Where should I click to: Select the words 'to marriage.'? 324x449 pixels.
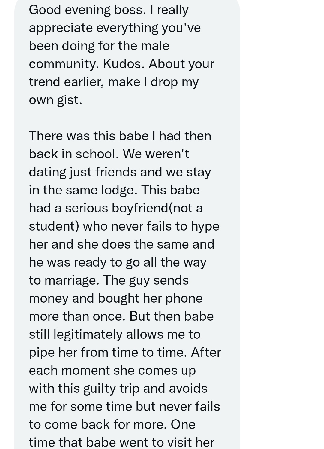tap(64, 280)
